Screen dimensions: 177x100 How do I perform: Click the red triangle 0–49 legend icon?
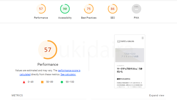[x=24, y=82]
